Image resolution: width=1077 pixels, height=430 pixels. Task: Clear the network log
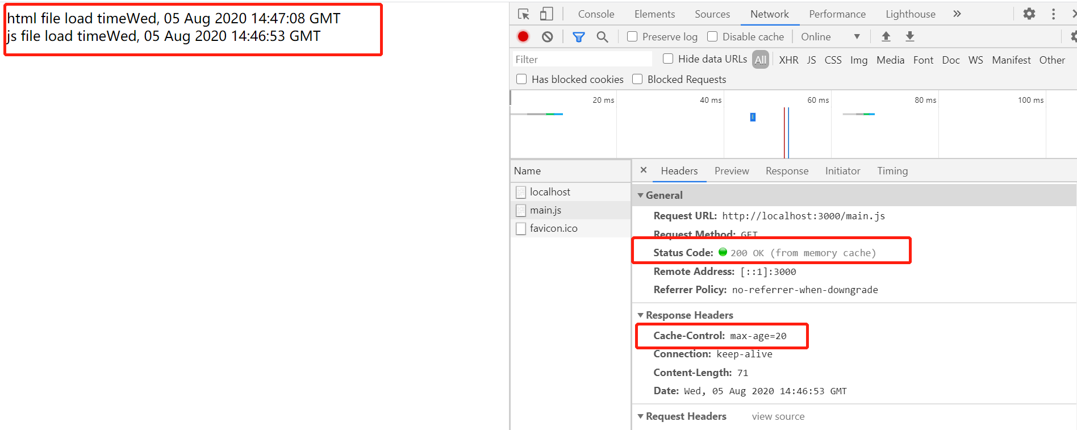coord(548,37)
